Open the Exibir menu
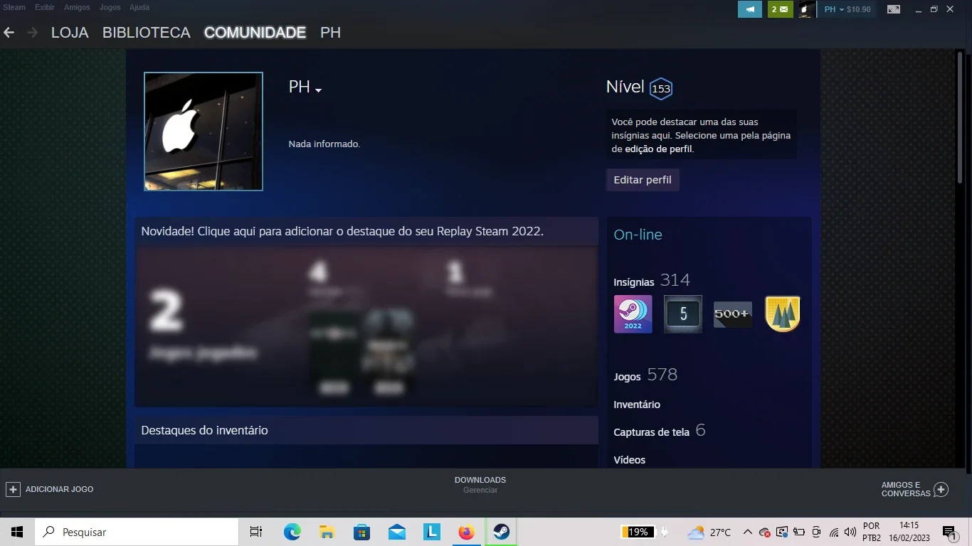972x546 pixels. click(x=45, y=7)
